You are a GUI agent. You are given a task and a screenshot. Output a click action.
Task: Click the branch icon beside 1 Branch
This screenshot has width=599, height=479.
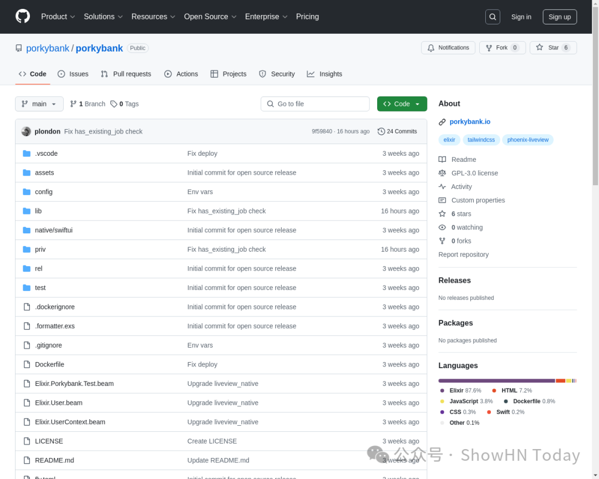pos(73,104)
